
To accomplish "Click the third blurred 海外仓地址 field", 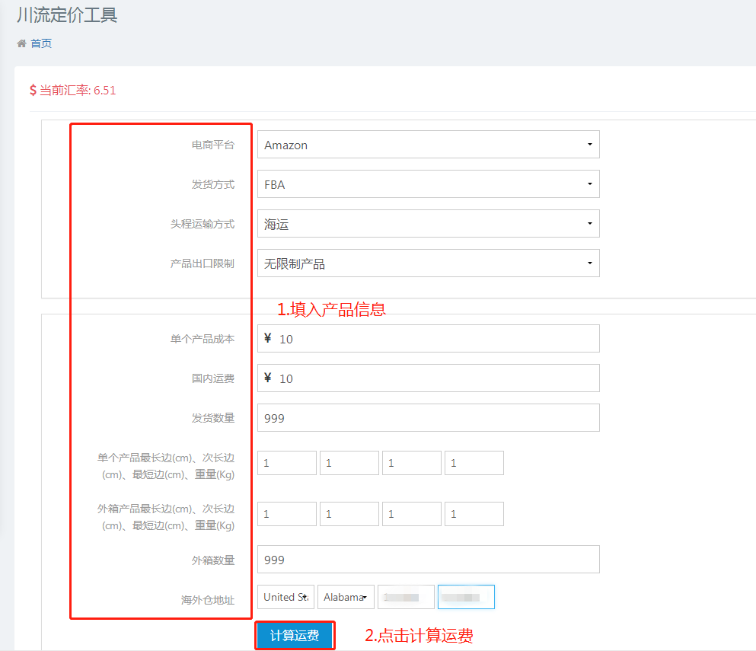I will point(406,597).
